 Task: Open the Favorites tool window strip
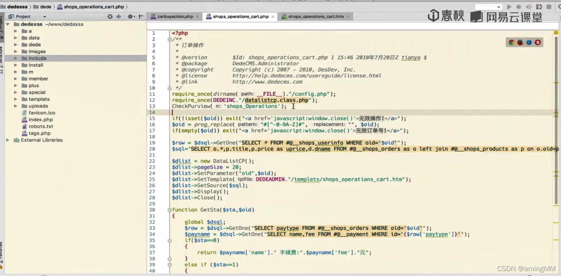coord(1,256)
